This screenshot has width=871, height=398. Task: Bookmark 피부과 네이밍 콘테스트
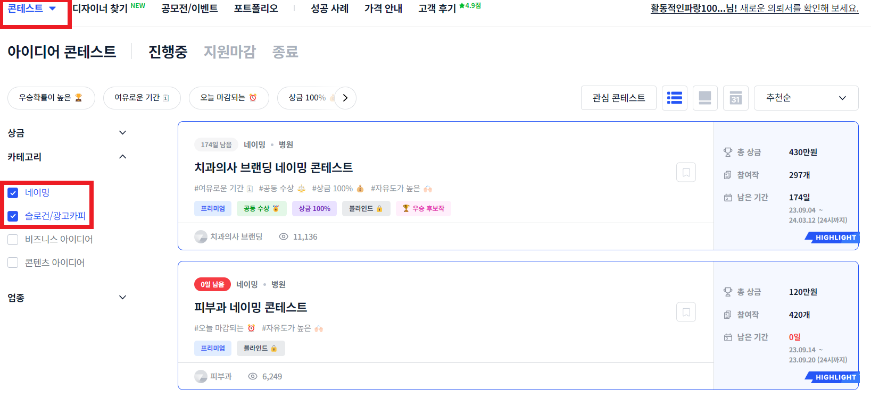click(x=686, y=312)
